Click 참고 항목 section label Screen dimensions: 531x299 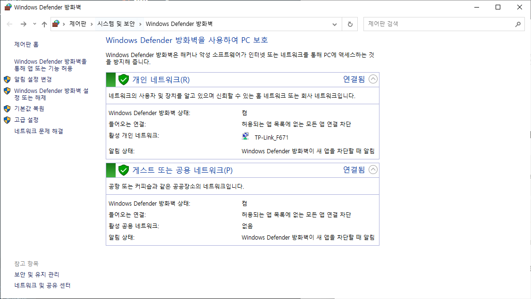(26, 264)
